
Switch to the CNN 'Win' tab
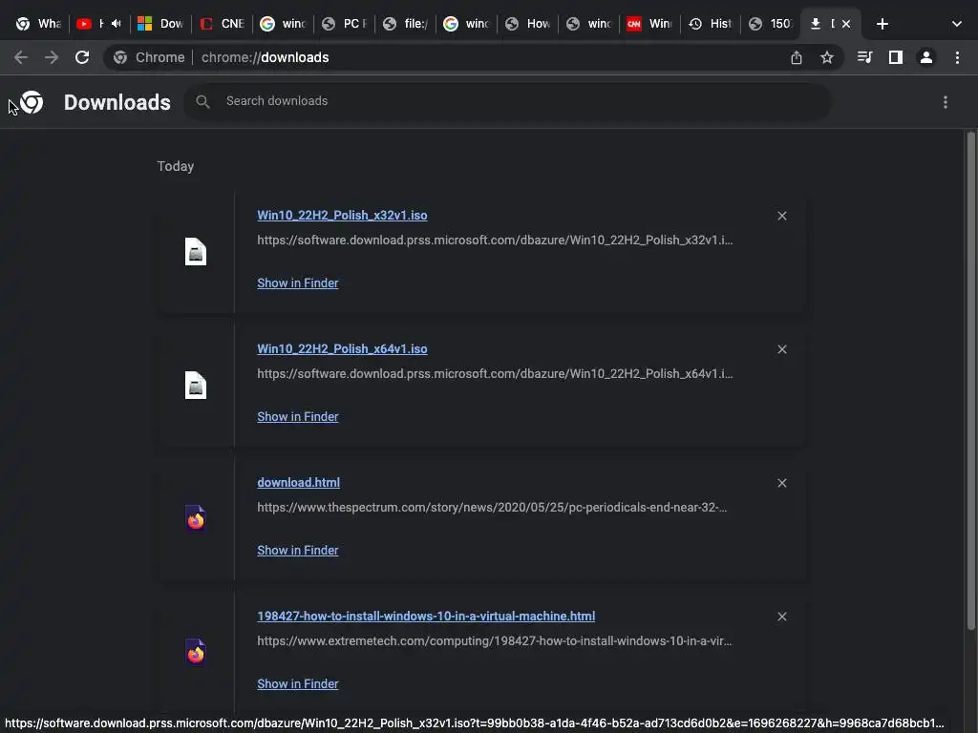(649, 24)
